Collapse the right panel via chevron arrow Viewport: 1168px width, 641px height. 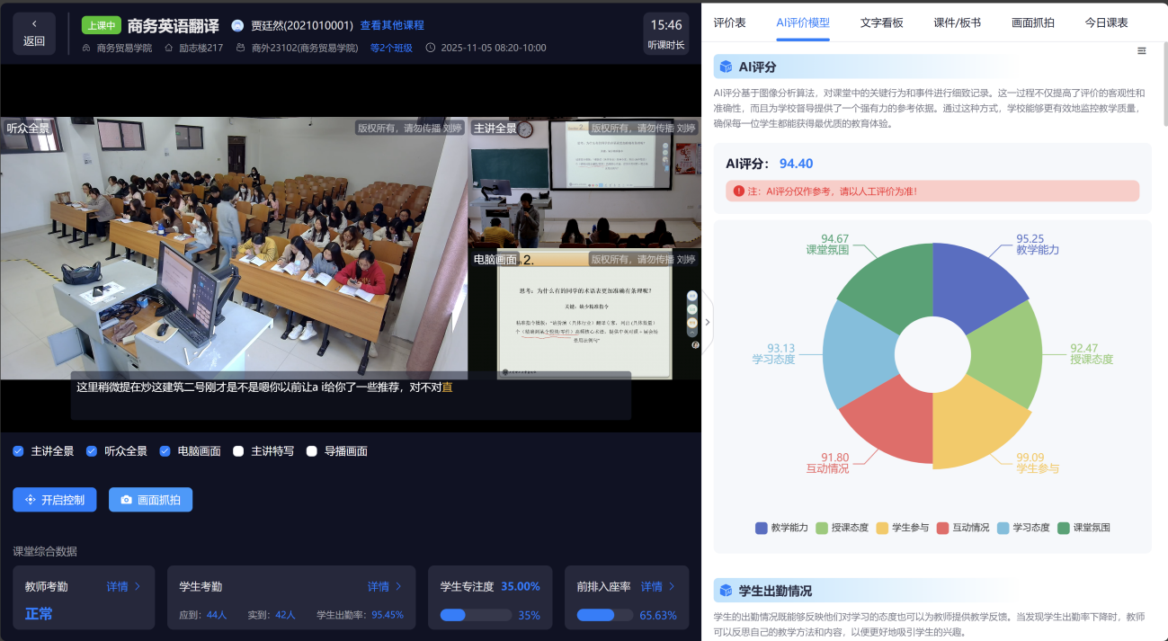pos(707,321)
